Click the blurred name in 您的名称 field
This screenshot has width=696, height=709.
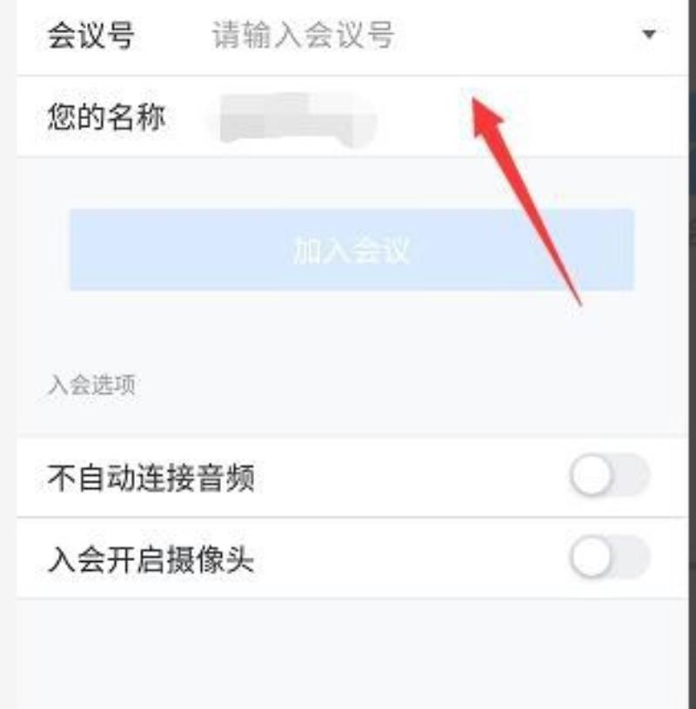pos(298,119)
